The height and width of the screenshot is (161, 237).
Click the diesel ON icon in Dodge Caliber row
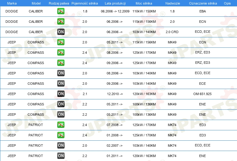click(61, 32)
